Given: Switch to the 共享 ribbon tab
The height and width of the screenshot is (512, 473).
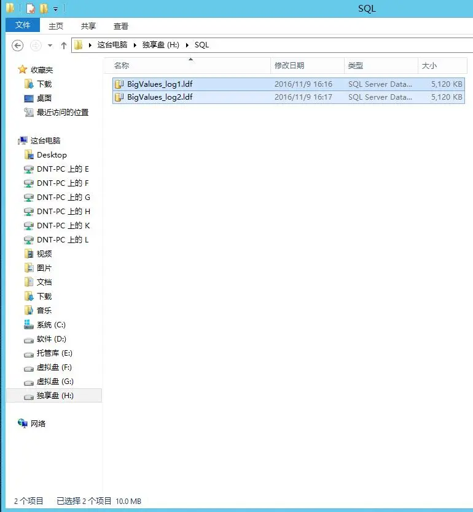Looking at the screenshot, I should pos(88,26).
